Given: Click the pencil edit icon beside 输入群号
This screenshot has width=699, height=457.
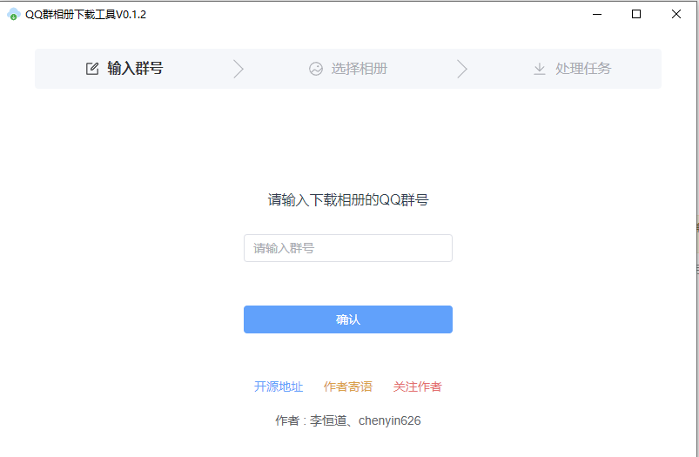Looking at the screenshot, I should click(x=92, y=69).
